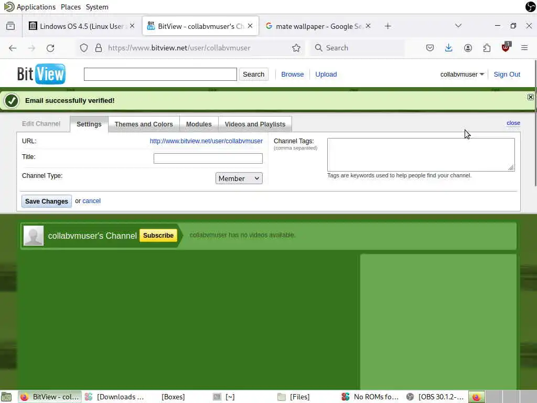
Task: Switch to No ROMs window in taskbar
Action: (371, 397)
